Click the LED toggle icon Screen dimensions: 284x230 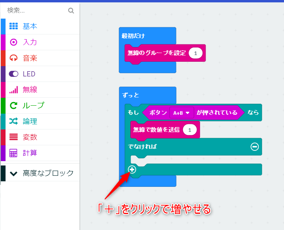[13, 74]
